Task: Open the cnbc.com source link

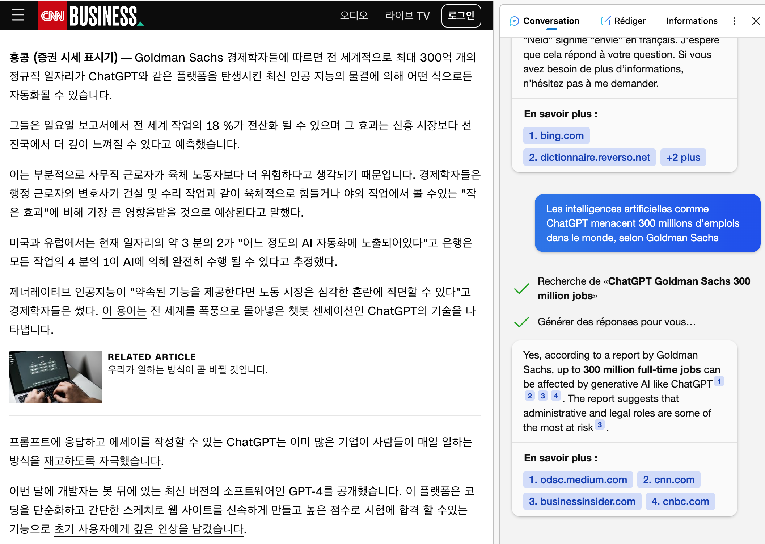Action: [680, 501]
